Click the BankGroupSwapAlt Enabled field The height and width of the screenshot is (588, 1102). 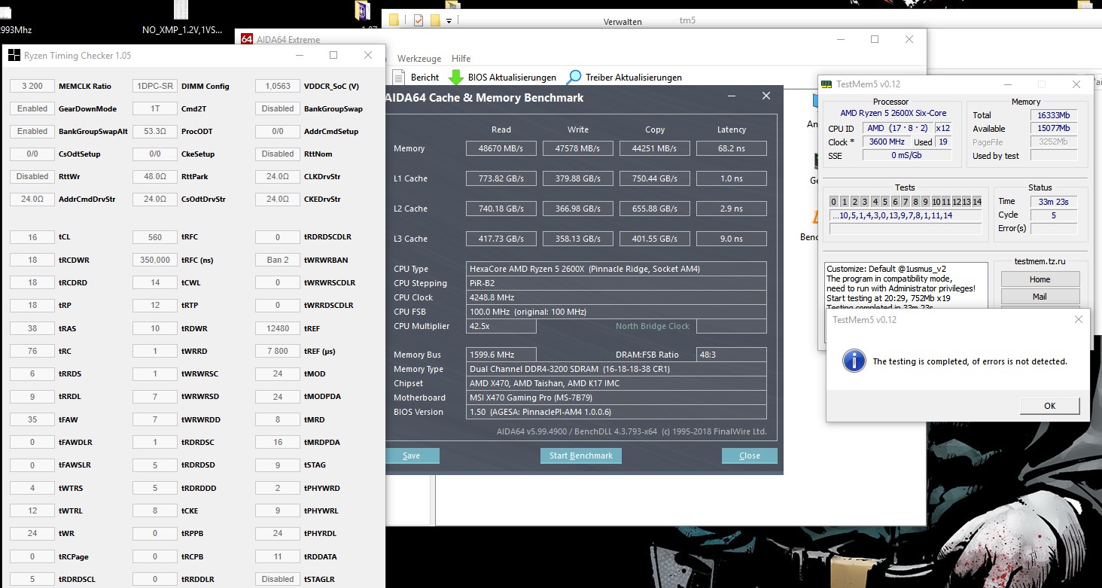click(x=32, y=131)
